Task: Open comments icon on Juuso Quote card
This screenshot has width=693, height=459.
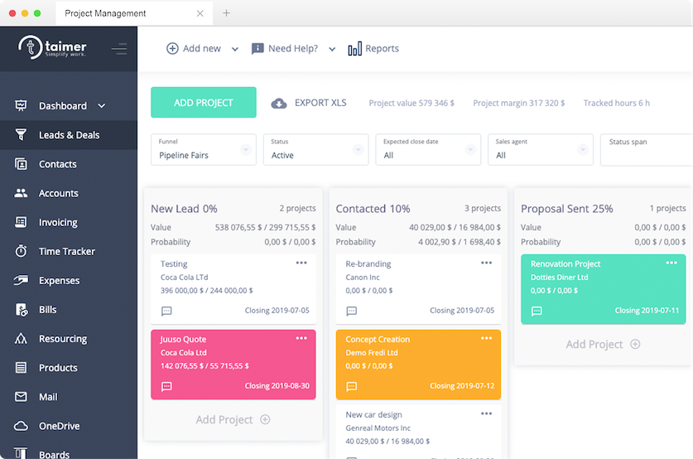Action: click(x=166, y=386)
